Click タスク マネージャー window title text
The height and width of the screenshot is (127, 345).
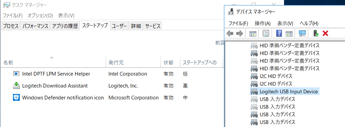pos(29,5)
